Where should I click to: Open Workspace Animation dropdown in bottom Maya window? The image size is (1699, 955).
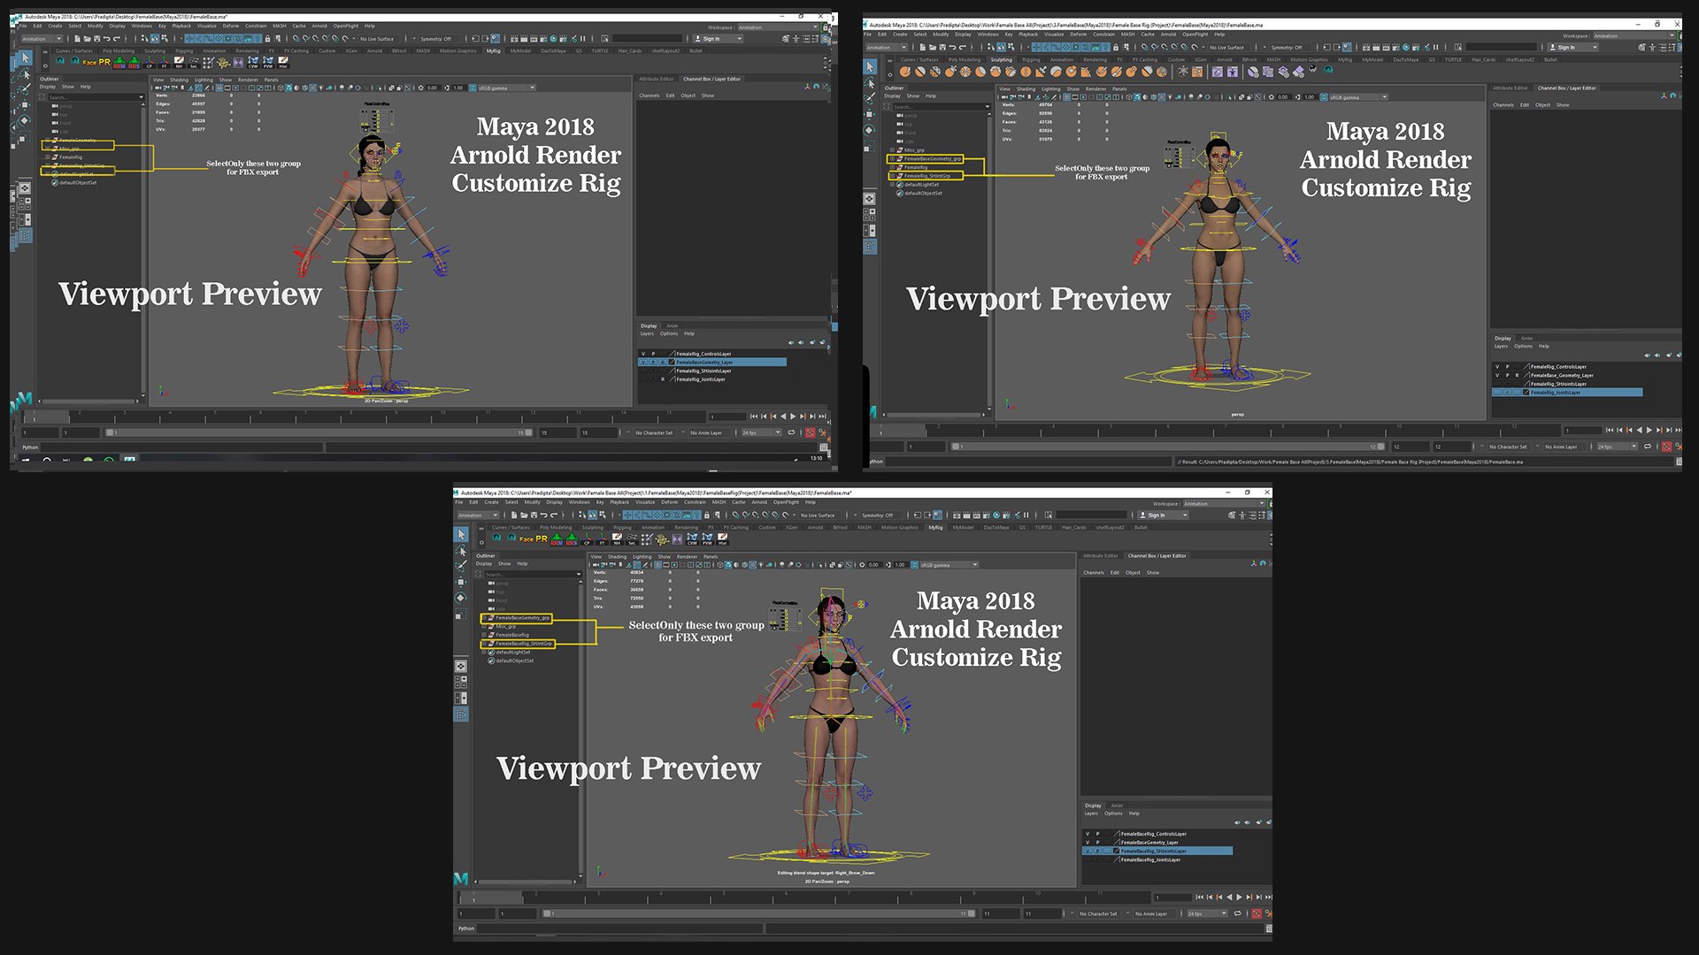coord(1224,504)
